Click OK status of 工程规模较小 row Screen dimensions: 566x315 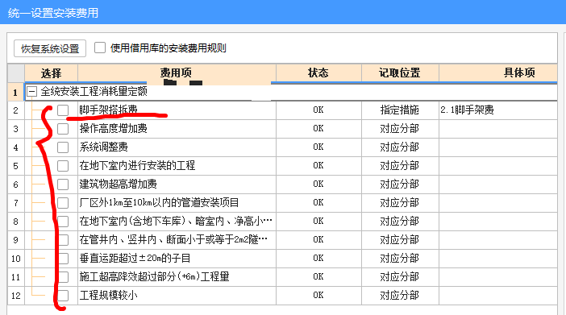point(318,295)
